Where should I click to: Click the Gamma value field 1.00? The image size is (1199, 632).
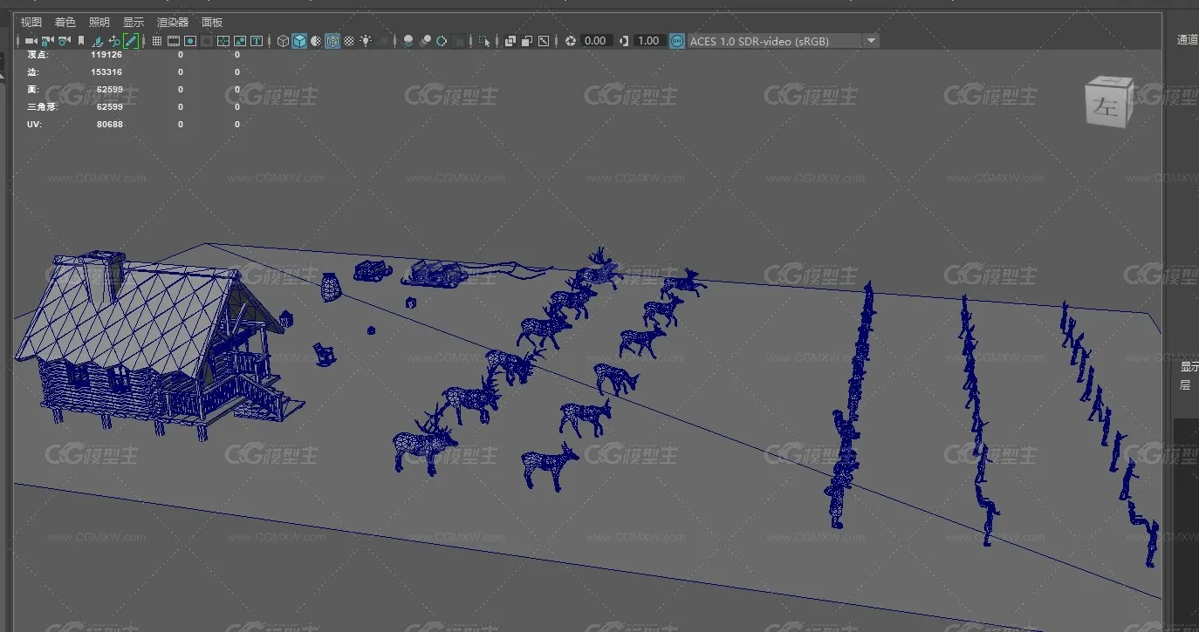(x=648, y=41)
